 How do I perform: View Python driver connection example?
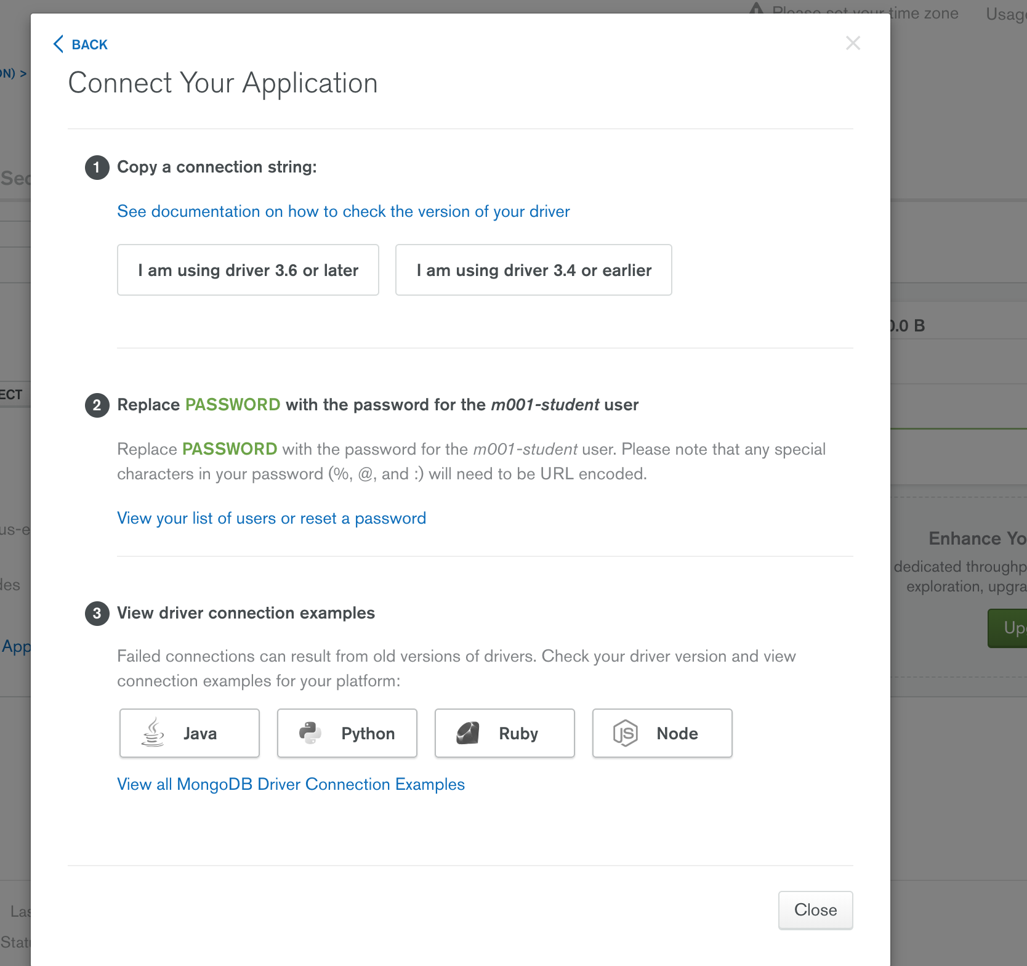[x=347, y=733]
